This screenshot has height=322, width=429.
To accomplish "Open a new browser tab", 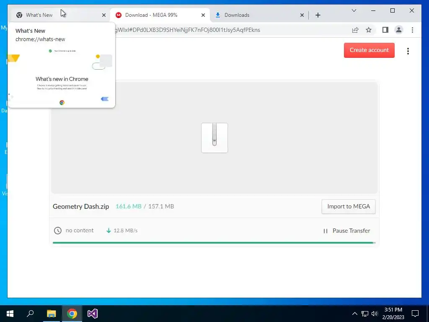I will [x=318, y=16].
